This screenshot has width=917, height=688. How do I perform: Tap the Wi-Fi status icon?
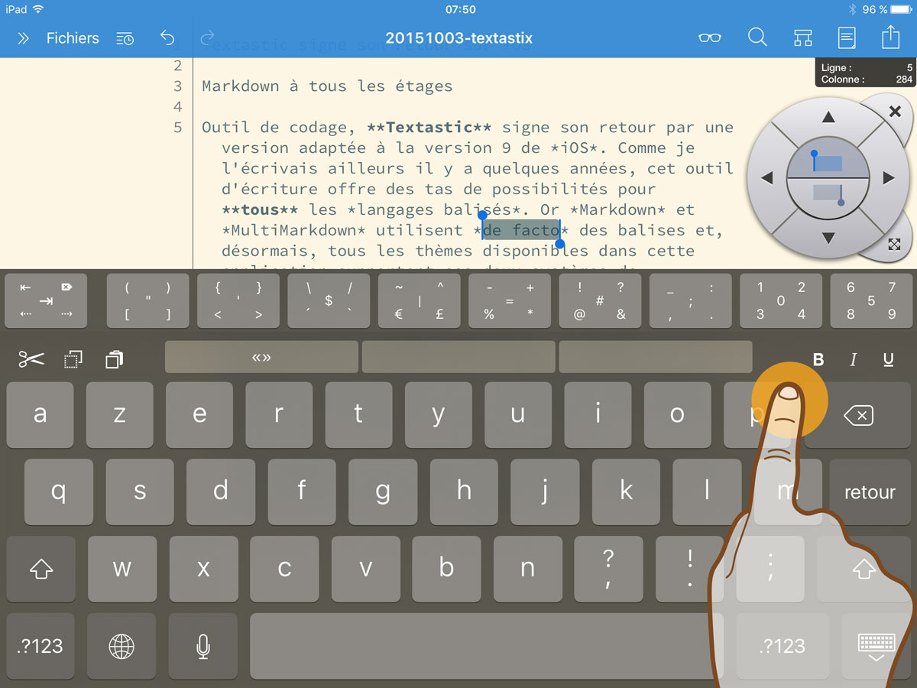point(38,9)
